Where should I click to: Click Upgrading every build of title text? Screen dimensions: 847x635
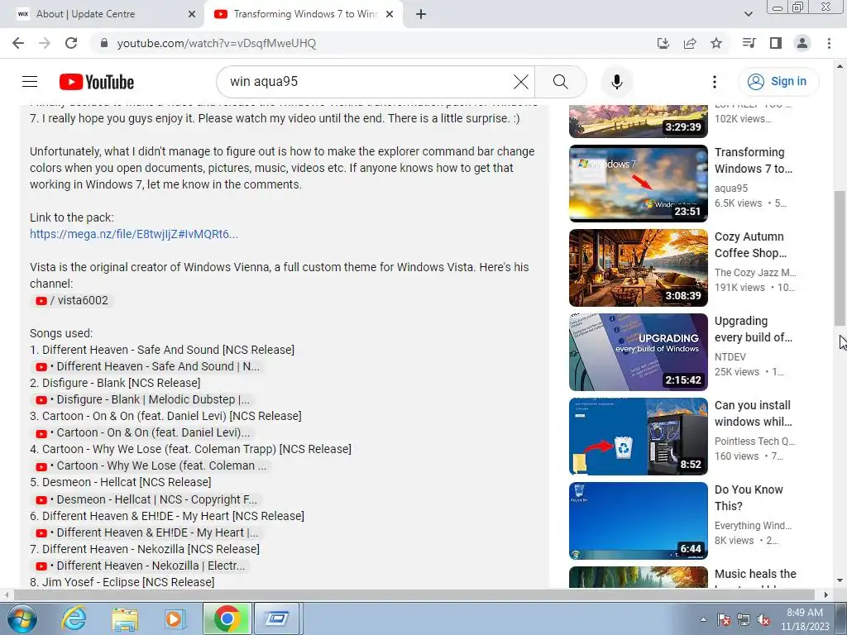(x=753, y=329)
